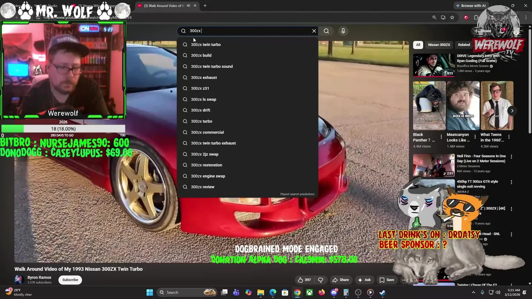Image resolution: width=532 pixels, height=299 pixels.
Task: Select suggestion '300zx exhaust'
Action: click(248, 77)
